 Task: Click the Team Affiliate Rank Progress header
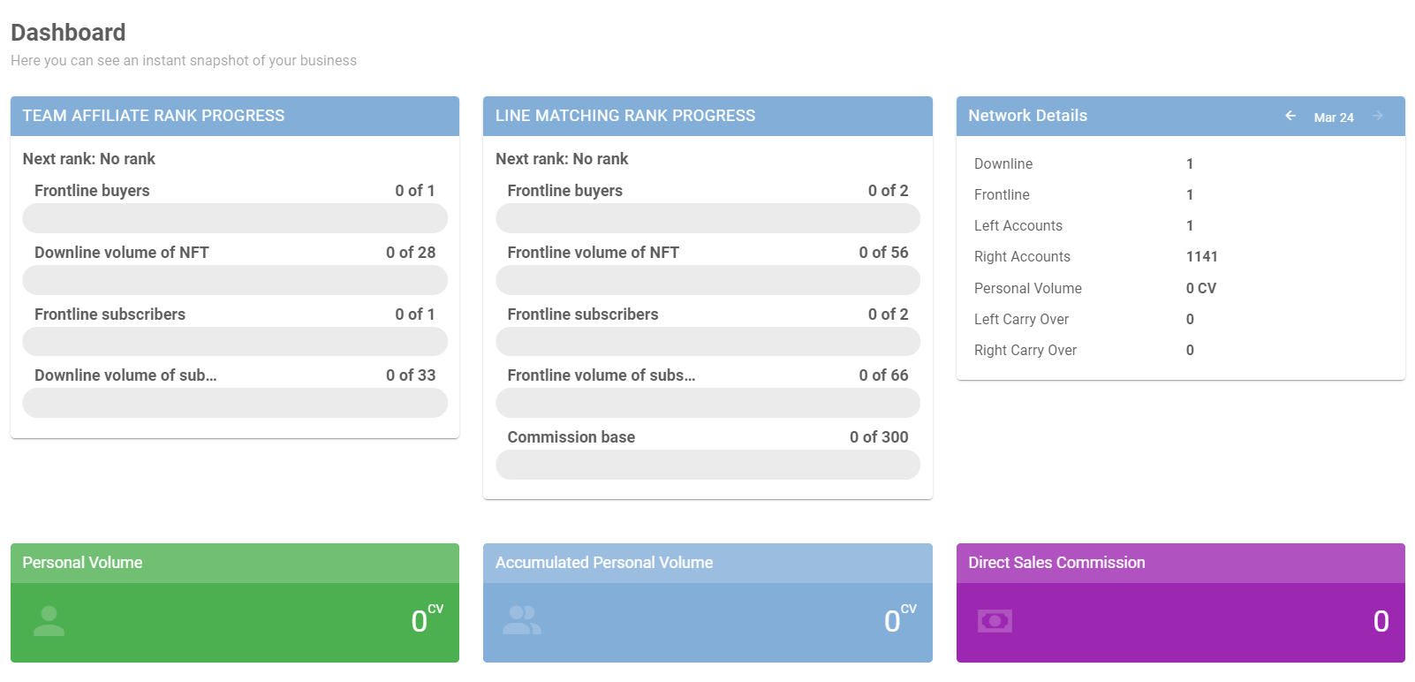coord(154,116)
